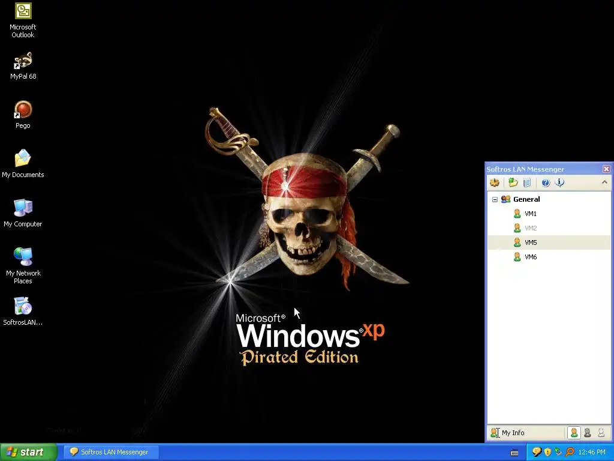Collapse the General group with the minus box

click(x=495, y=199)
